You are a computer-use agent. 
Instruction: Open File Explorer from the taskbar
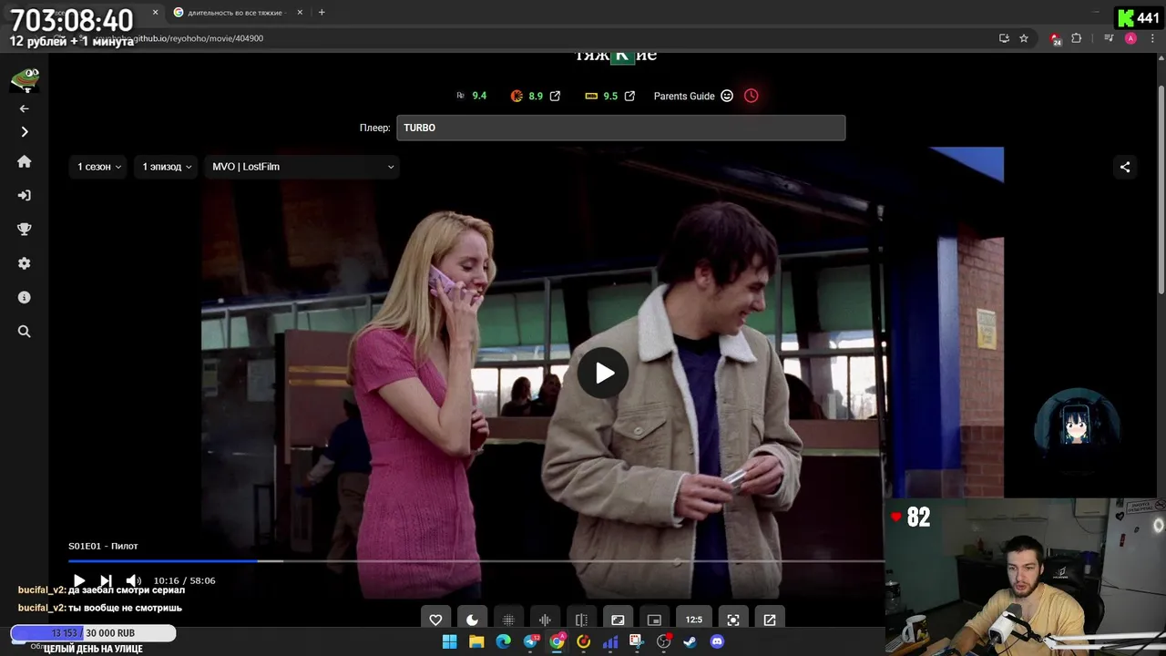476,642
